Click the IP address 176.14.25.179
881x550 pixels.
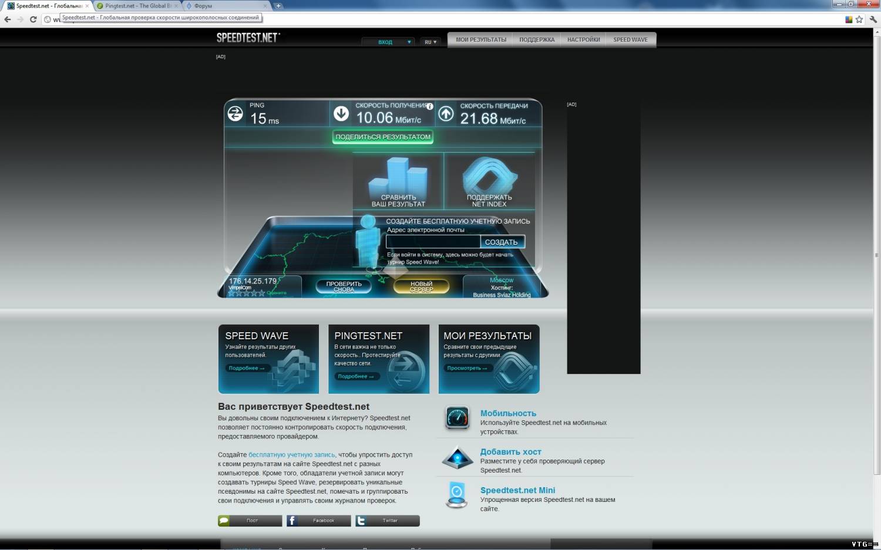pos(253,281)
